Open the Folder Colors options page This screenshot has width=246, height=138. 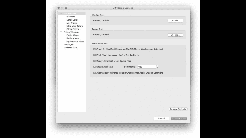click(x=73, y=39)
